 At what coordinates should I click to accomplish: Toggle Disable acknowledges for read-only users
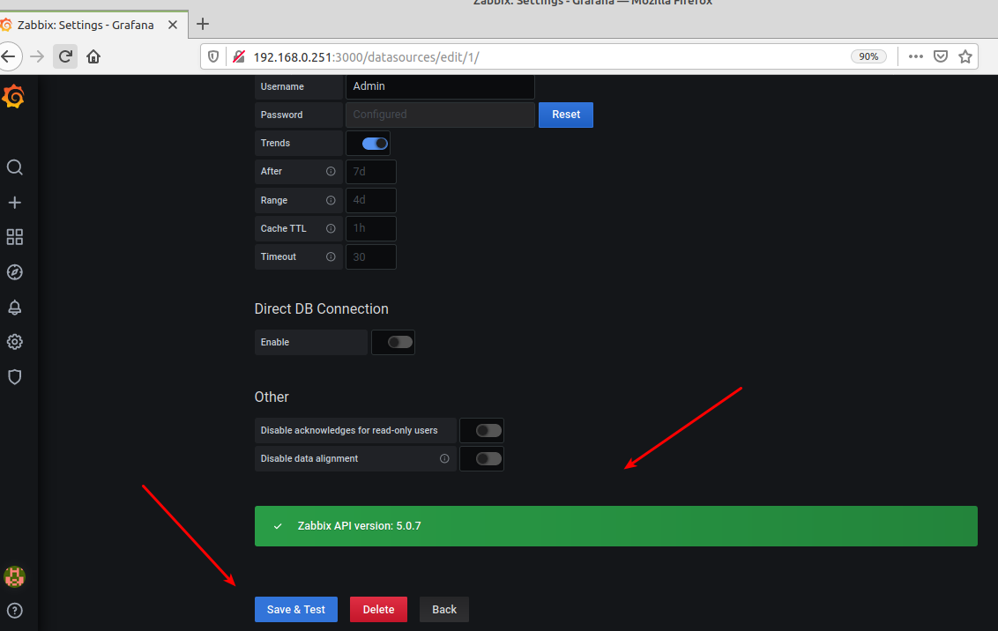(x=488, y=431)
